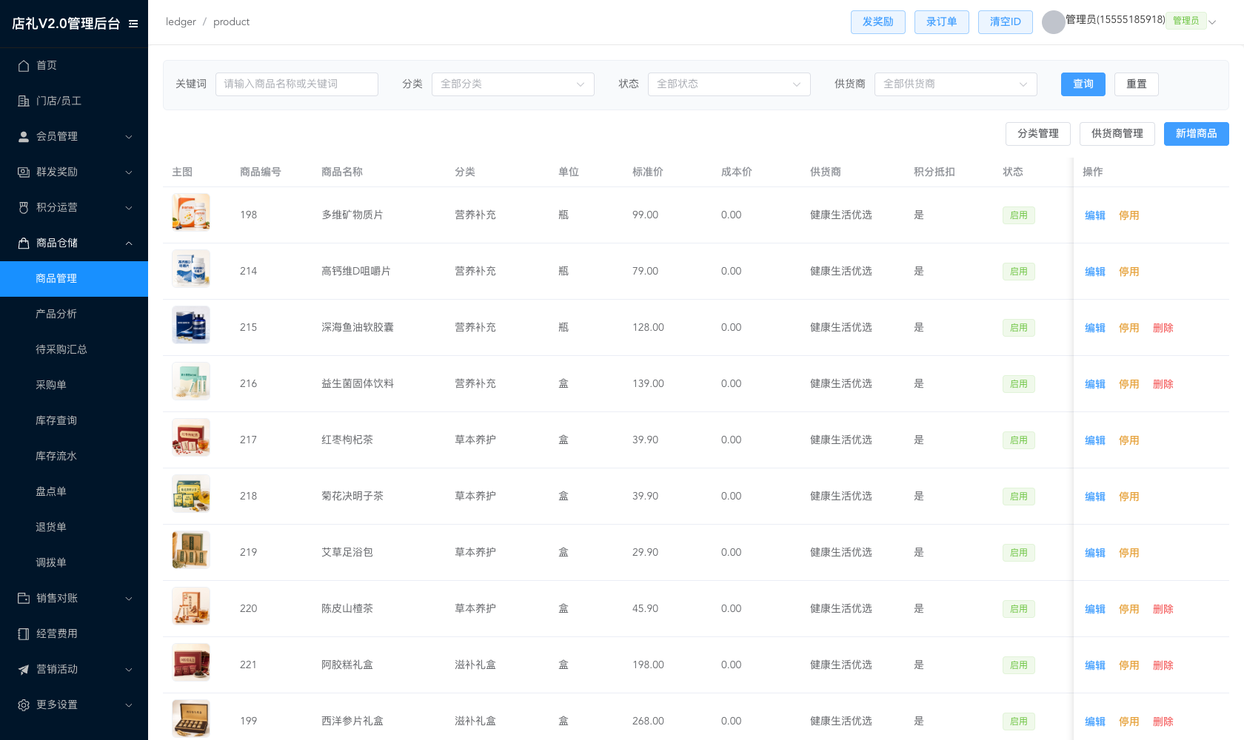This screenshot has height=740, width=1244.
Task: Expand the 会员管理 submenu chevron
Action: coord(129,137)
